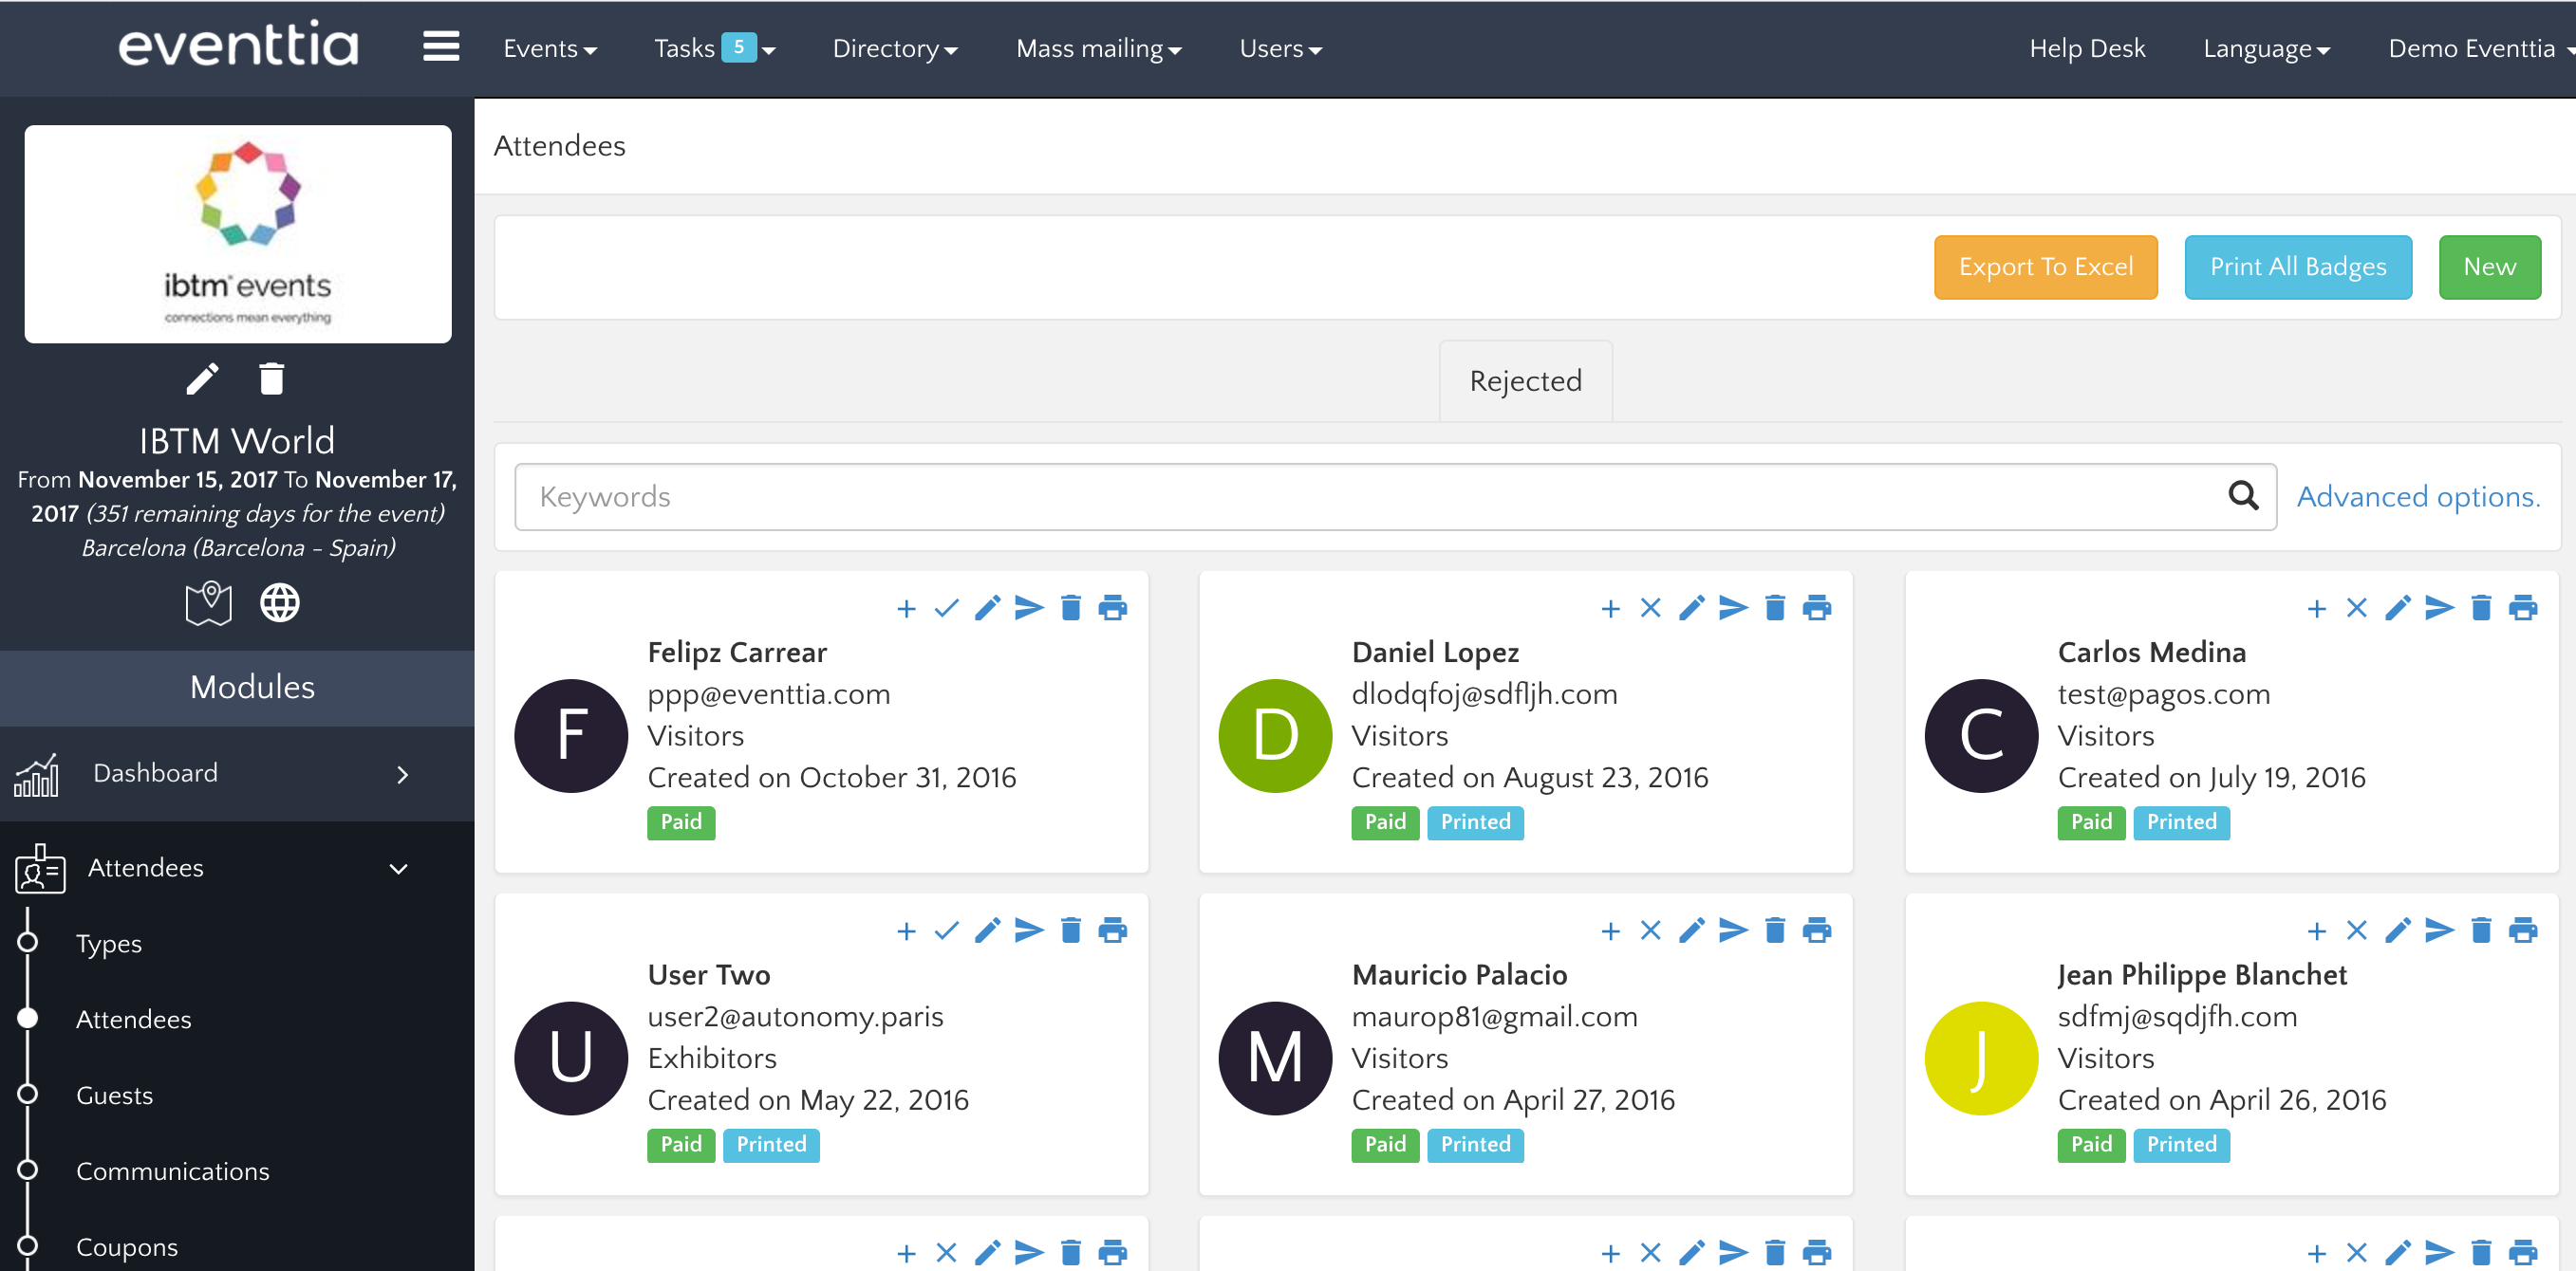Toggle X status on Daniel Lopez card

coord(1650,608)
